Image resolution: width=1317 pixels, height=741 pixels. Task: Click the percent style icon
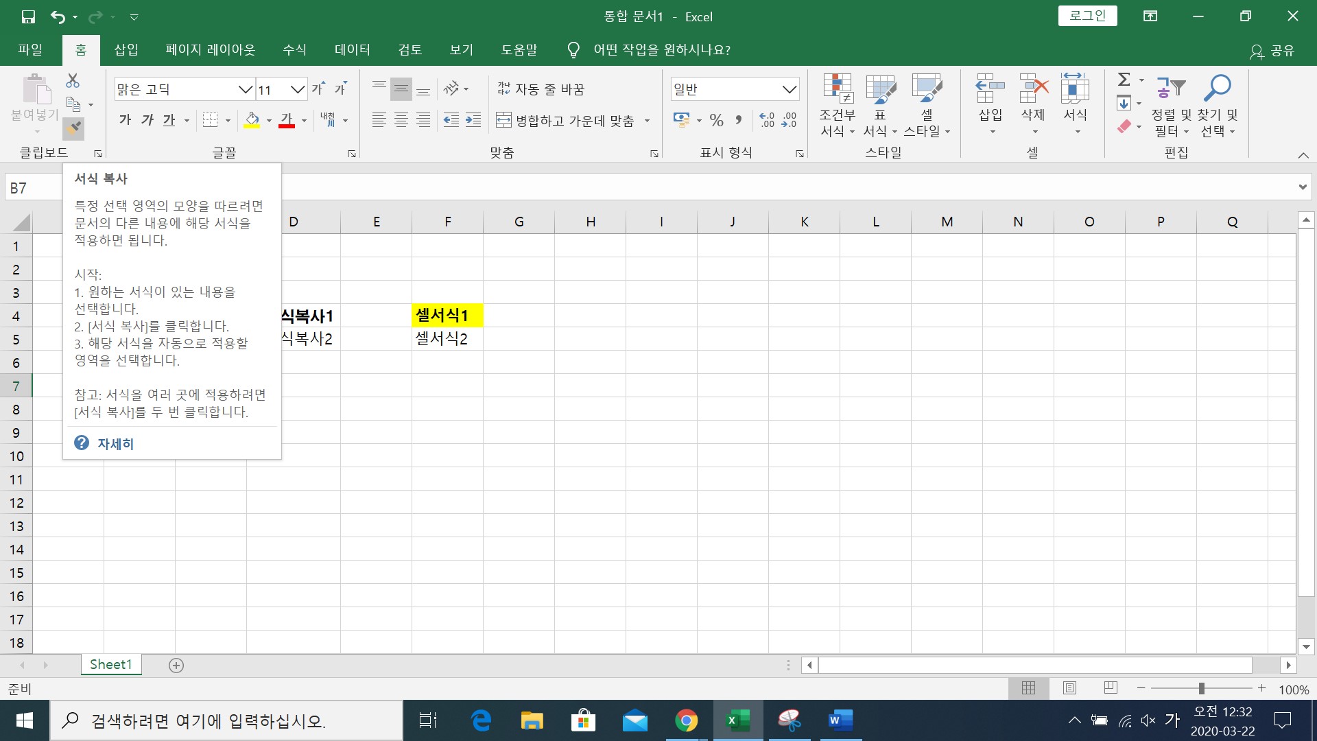coord(717,120)
